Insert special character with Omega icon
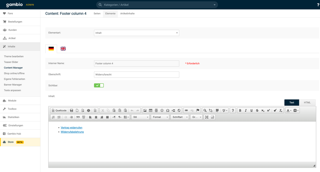Viewport: 320px width, 172px height. [x=168, y=110]
